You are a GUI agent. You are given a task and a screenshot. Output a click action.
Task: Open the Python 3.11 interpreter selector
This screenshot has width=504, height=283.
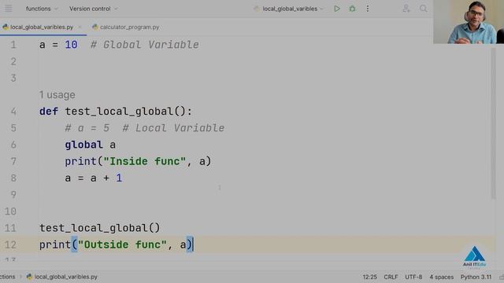[x=476, y=277]
